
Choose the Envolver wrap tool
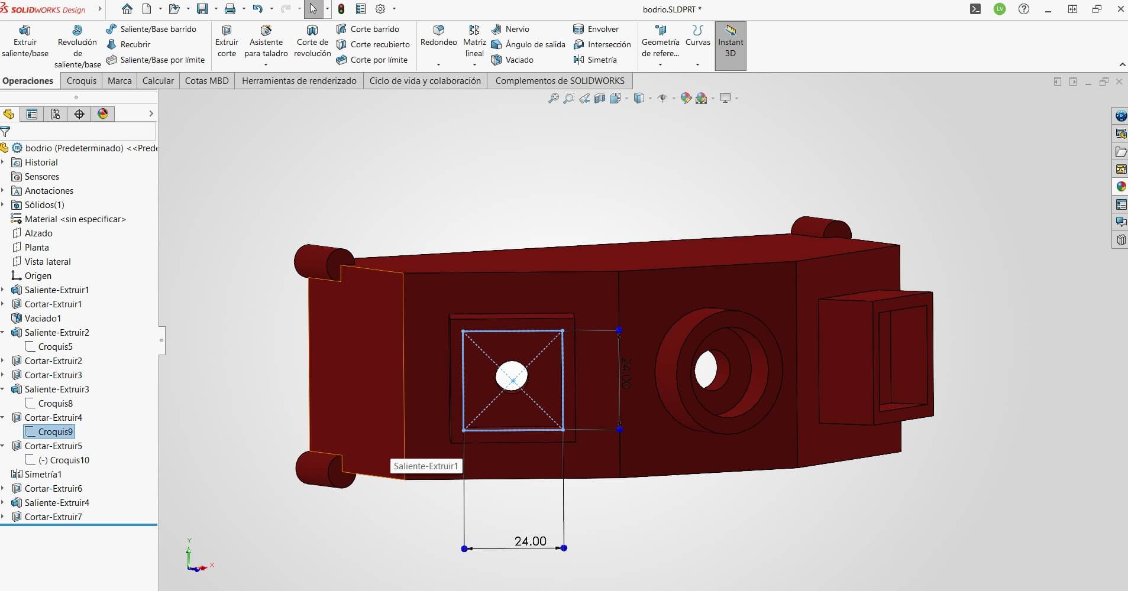[x=596, y=29]
